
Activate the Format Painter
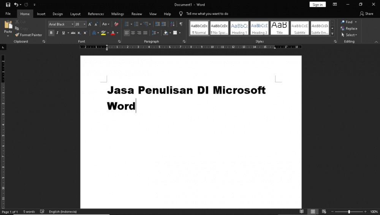tap(28, 35)
